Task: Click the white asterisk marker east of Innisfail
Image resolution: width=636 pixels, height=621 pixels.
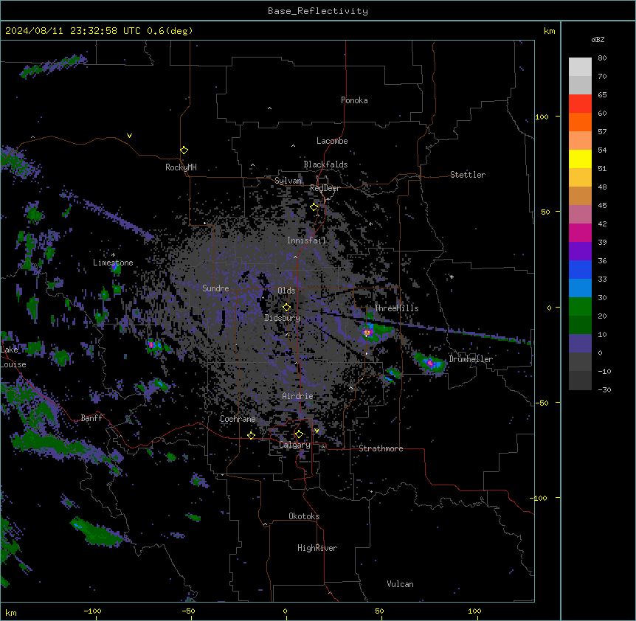Action: [370, 223]
